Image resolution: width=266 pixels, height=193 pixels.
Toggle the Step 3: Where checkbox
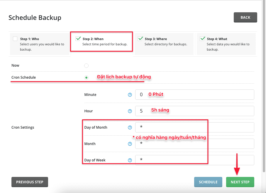pos(140,39)
